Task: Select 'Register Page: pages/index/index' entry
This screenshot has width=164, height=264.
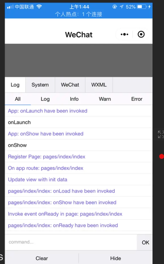Action: pos(79,157)
